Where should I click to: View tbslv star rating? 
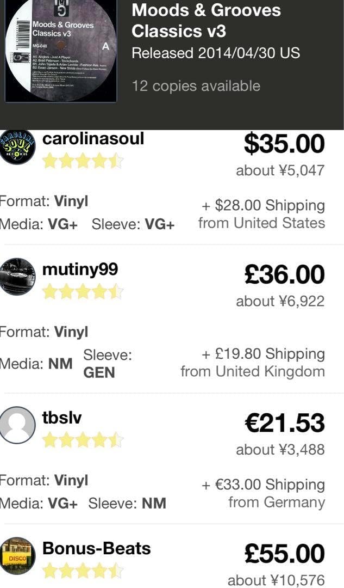83,440
